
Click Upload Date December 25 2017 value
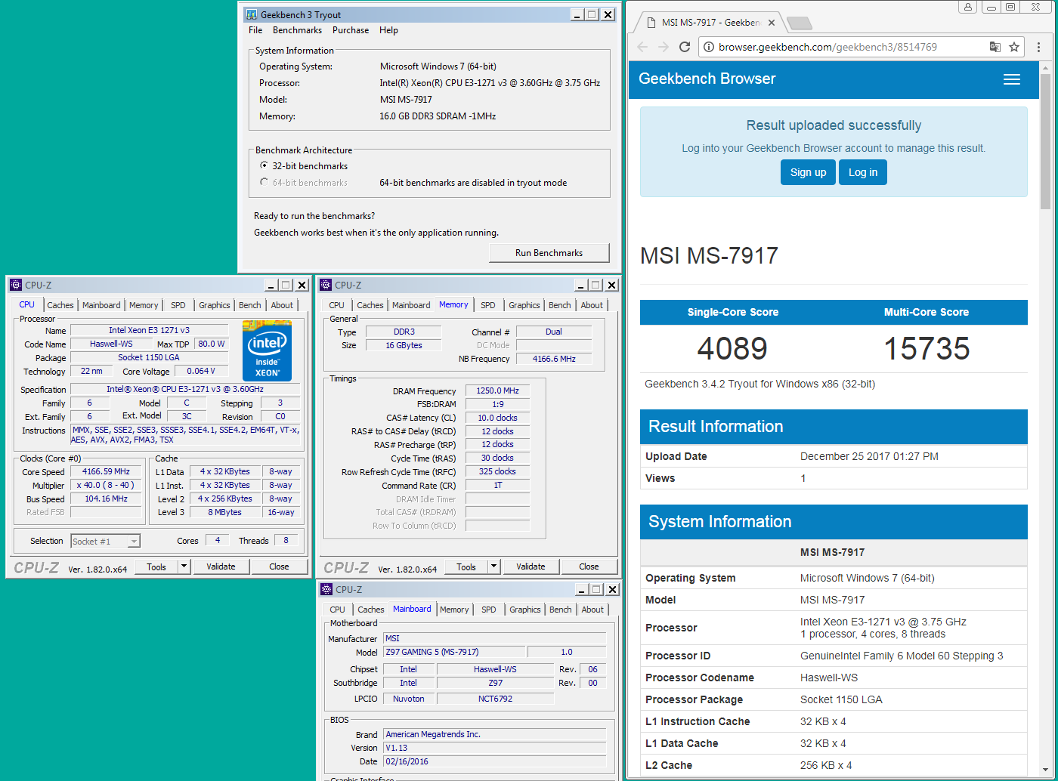(x=869, y=456)
